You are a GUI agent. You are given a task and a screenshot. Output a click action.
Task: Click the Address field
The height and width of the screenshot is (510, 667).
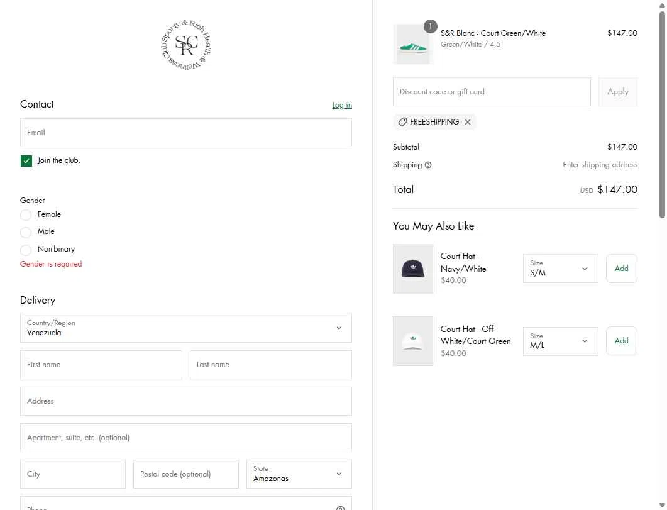(186, 401)
